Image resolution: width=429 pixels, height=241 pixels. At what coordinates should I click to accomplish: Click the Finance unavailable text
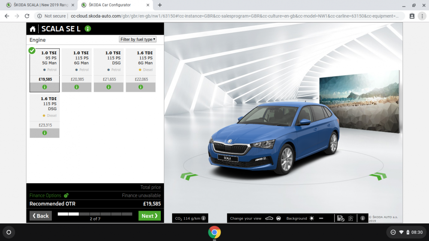coord(142,196)
